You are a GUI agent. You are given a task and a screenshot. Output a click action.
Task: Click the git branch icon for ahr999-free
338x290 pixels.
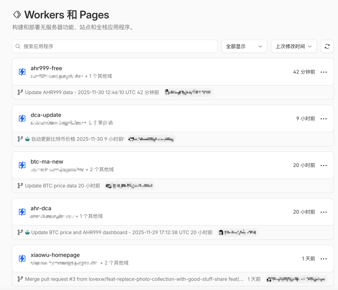[20, 92]
